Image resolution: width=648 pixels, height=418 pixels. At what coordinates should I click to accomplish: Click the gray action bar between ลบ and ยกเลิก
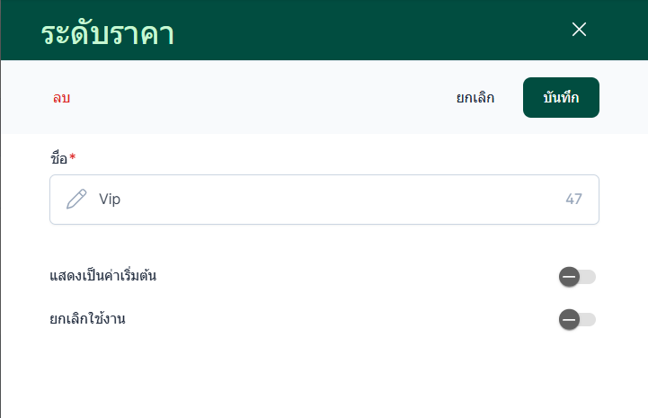click(261, 98)
